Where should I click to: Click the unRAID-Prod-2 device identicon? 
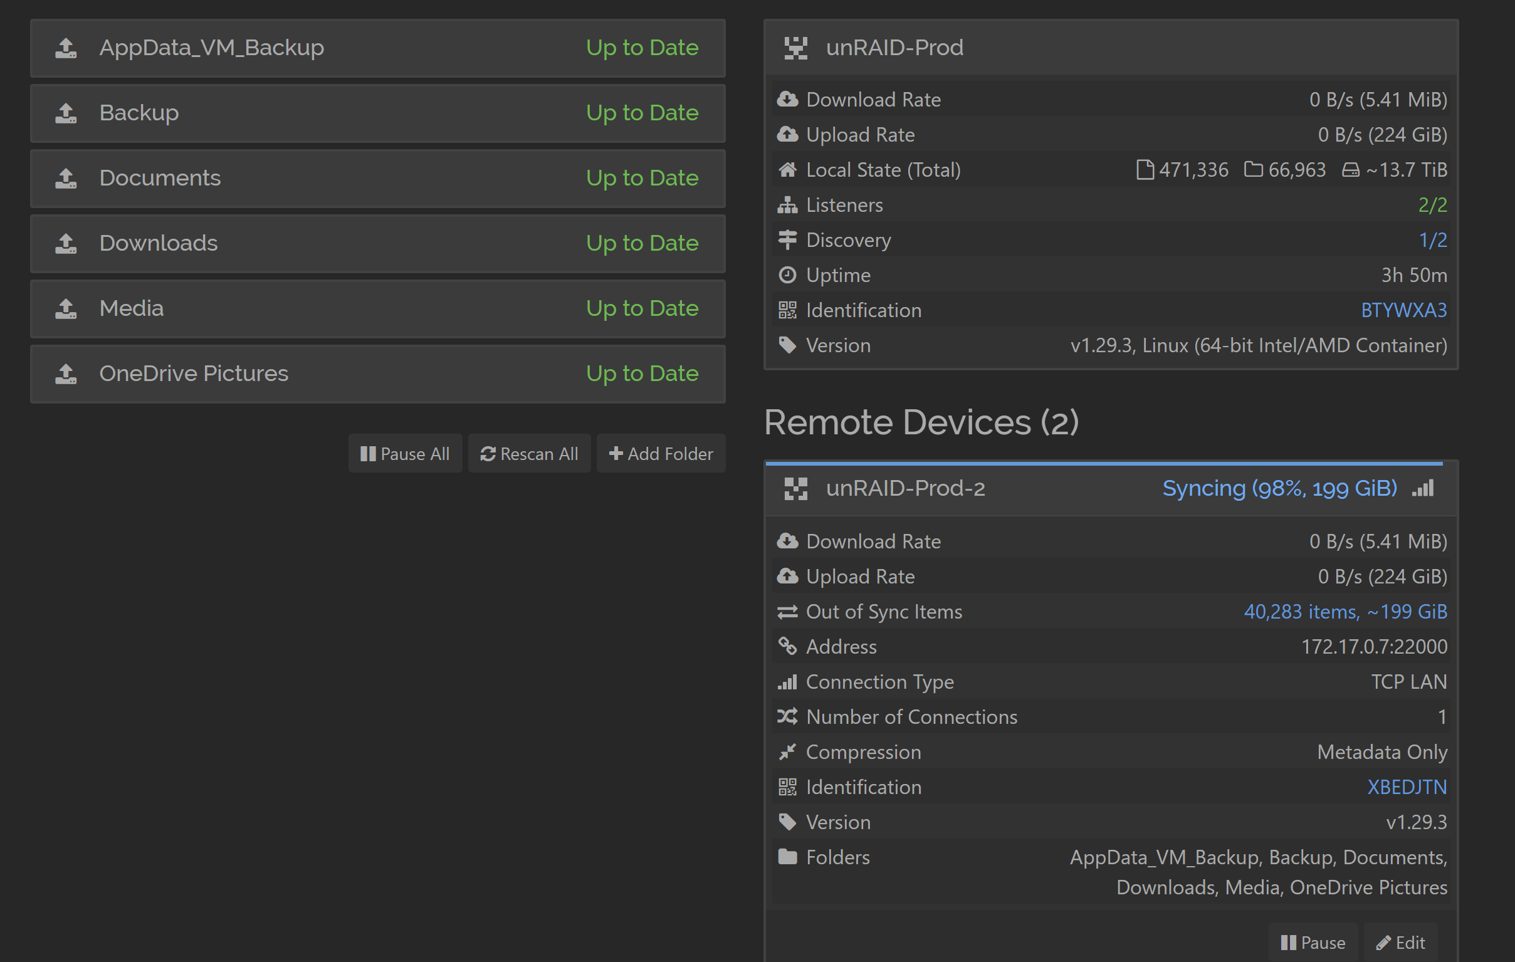(796, 489)
